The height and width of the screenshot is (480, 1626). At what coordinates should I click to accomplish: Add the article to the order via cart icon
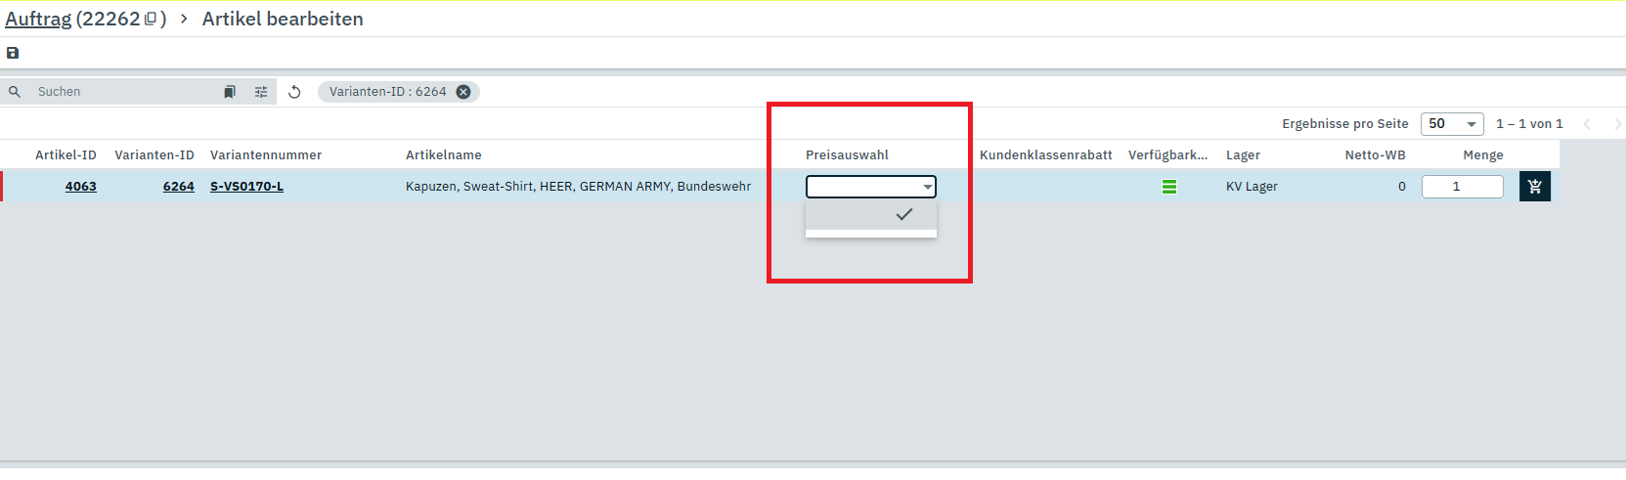pos(1534,187)
